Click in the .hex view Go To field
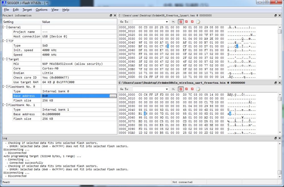 tap(149, 22)
